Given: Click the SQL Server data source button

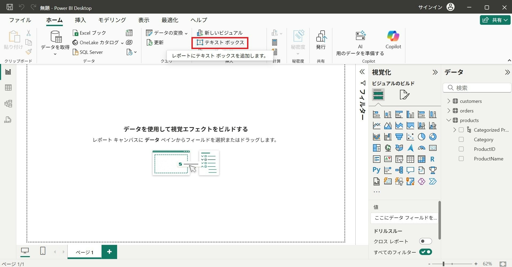Looking at the screenshot, I should coord(88,52).
